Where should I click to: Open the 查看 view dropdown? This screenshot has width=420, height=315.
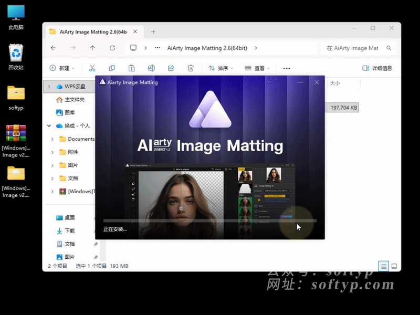[257, 68]
